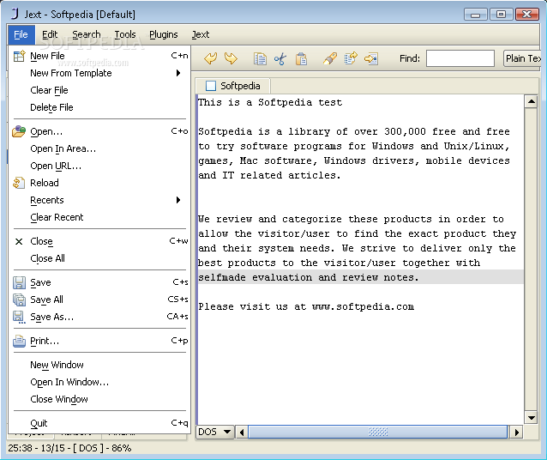
Task: Click the Cut scissors toolbar icon
Action: click(x=280, y=58)
